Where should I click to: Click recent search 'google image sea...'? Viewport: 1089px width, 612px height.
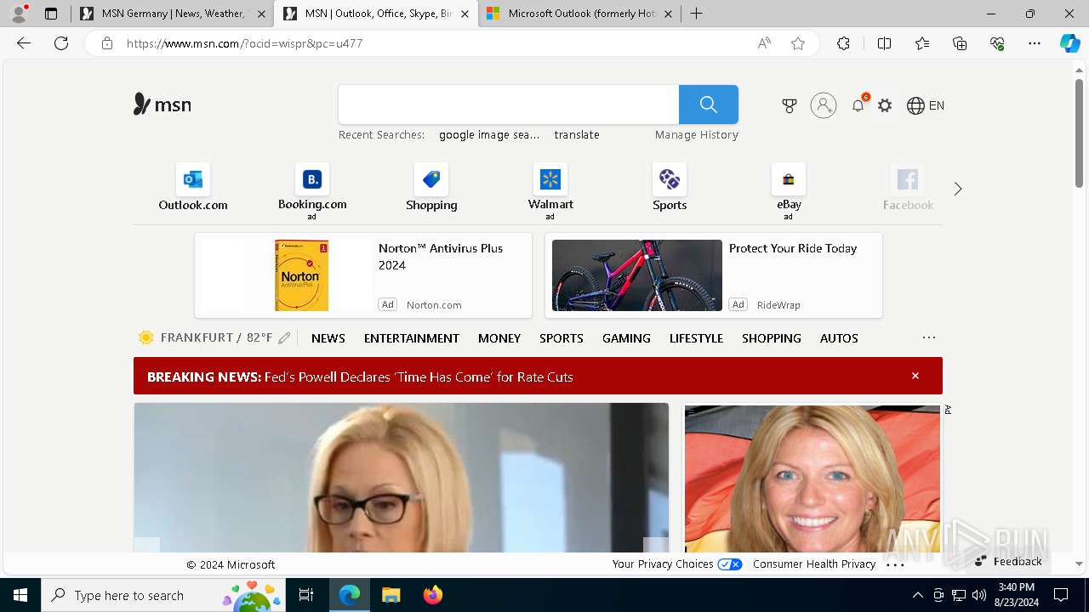click(489, 134)
